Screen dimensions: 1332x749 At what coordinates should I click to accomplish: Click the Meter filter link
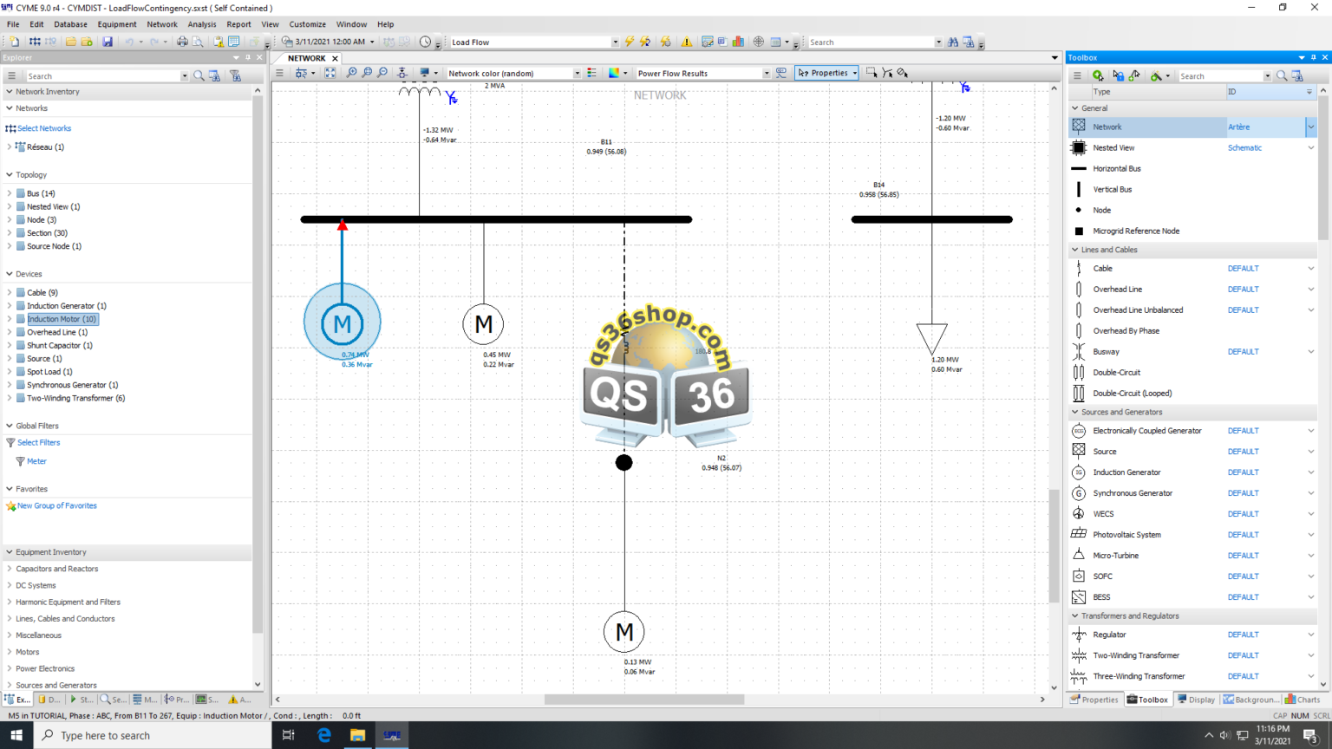pos(36,461)
